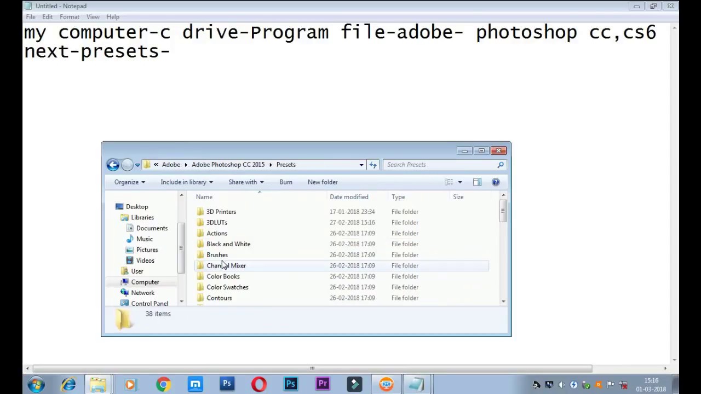Open the view options dropdown arrow
701x394 pixels.
point(460,182)
